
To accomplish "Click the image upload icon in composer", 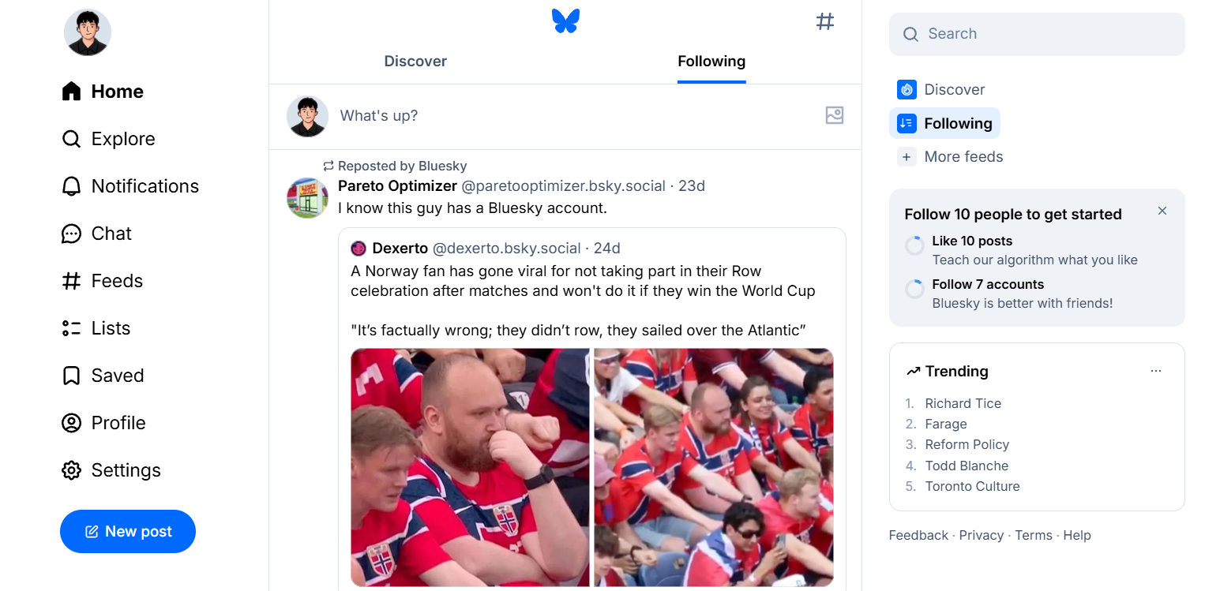I will click(x=835, y=115).
